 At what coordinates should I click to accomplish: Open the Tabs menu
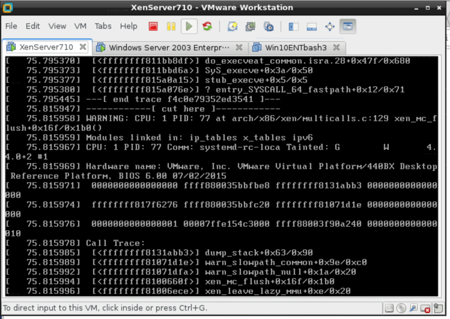(x=103, y=26)
